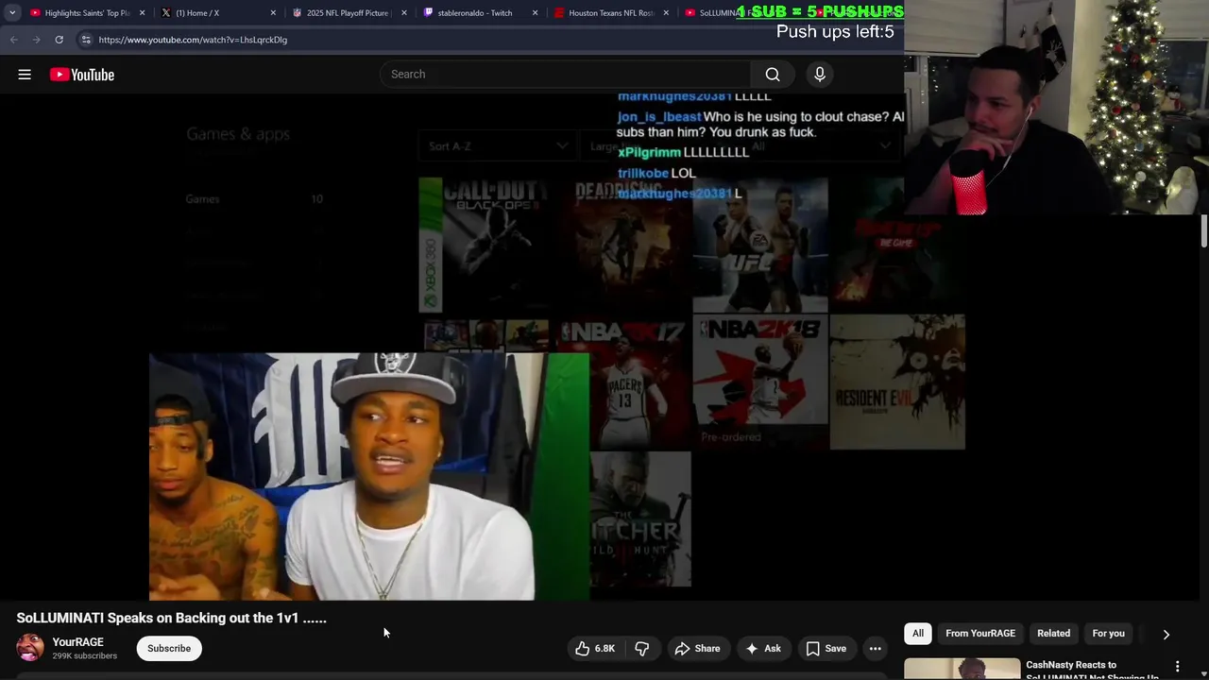
Task: Dislike the video using thumbs-down
Action: coord(642,649)
